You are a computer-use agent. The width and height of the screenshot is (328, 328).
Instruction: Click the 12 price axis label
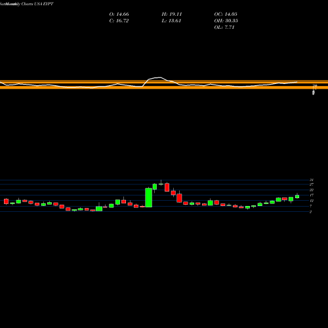point(312,201)
